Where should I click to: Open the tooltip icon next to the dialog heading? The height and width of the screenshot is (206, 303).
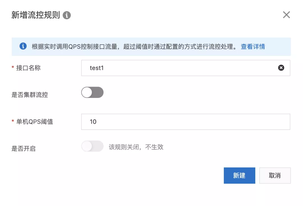(x=67, y=15)
